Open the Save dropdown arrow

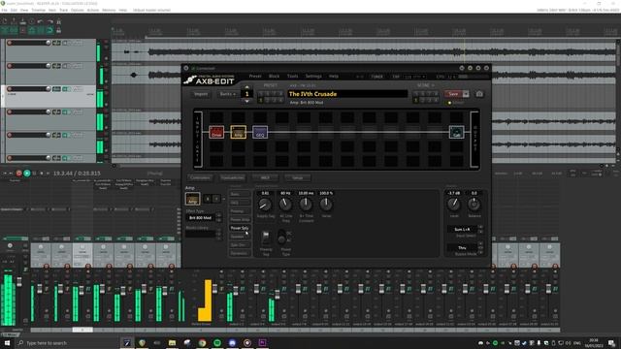[x=466, y=94]
